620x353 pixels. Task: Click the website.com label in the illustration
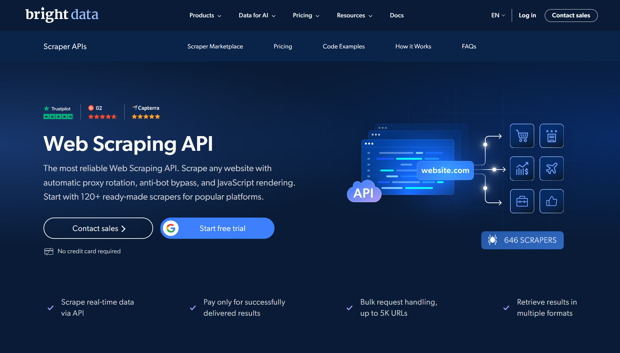445,170
